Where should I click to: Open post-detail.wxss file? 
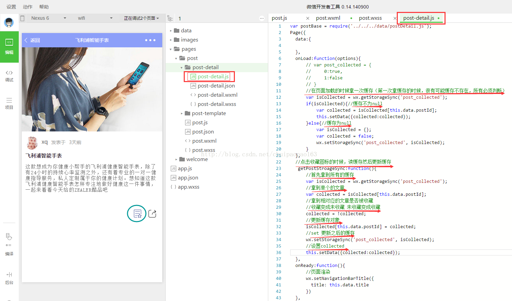[x=213, y=104]
